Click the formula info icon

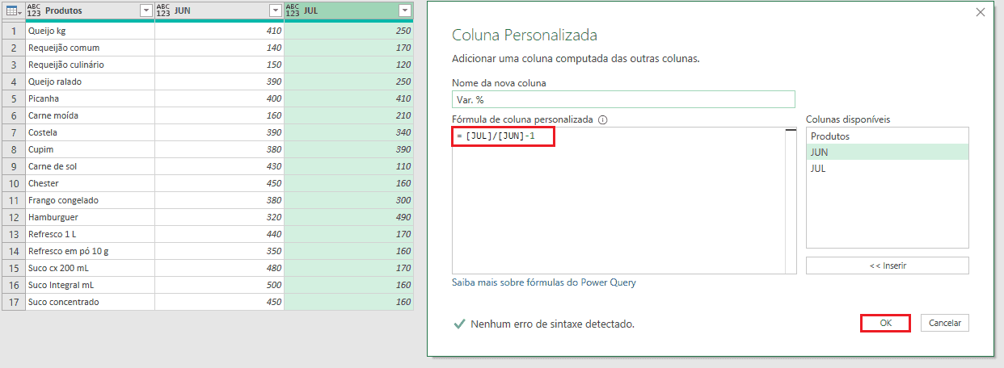(x=603, y=119)
